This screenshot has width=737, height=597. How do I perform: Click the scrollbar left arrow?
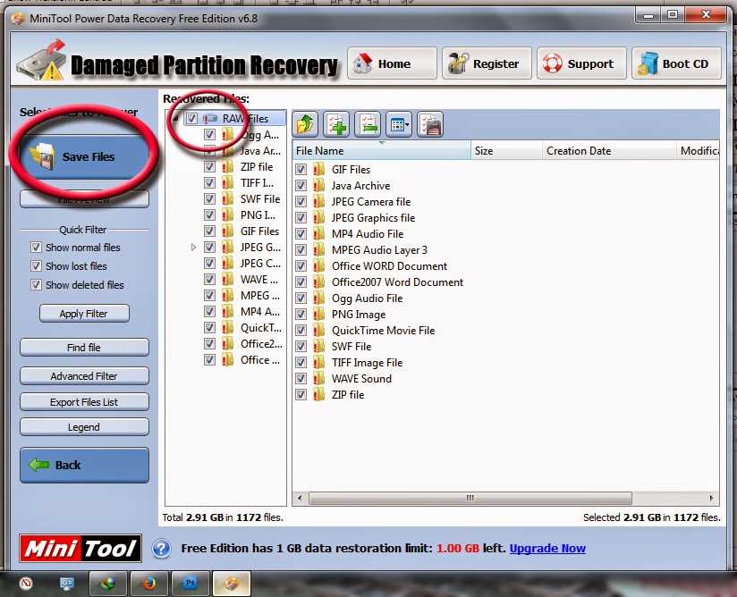tap(300, 498)
